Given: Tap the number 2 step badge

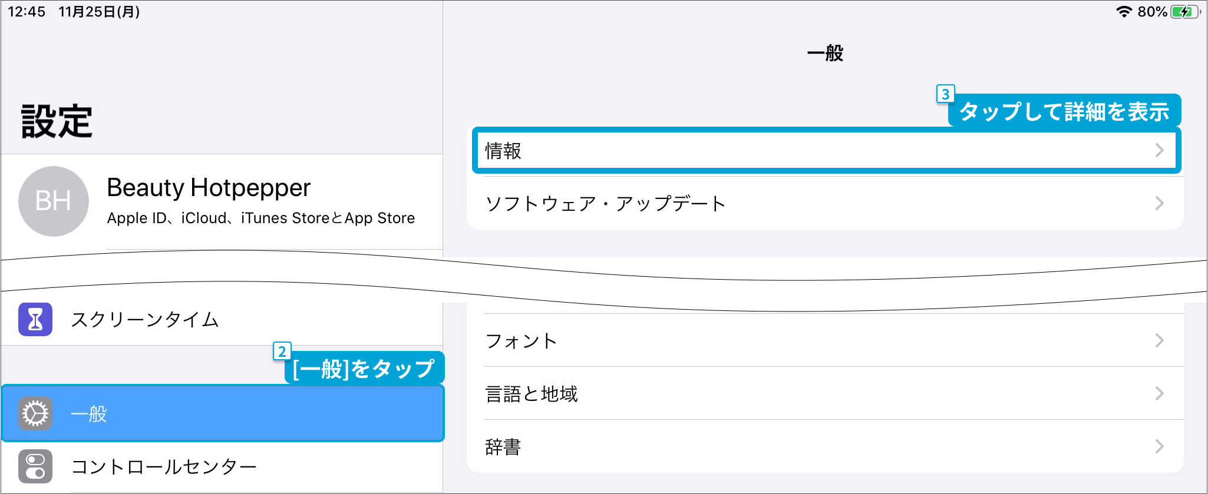Looking at the screenshot, I should (282, 352).
